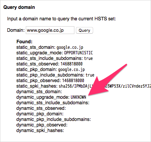151x142 pixels.
Task: Click the "Domain:" label
Action: pos(16,30)
